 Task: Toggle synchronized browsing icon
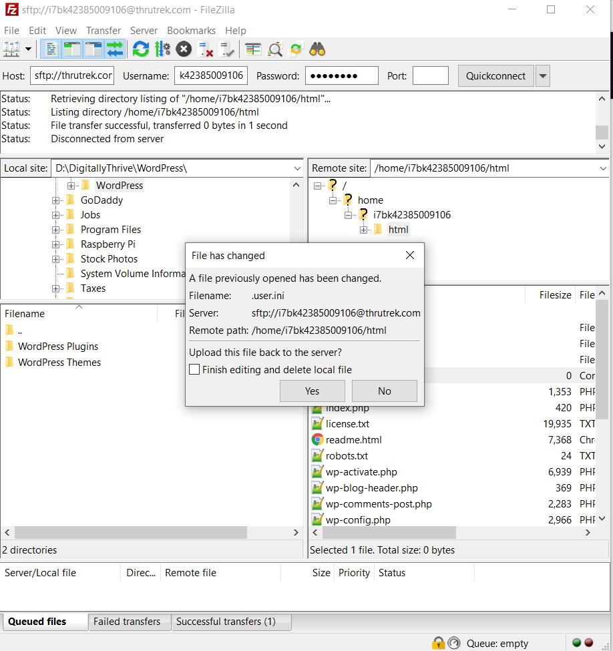[x=296, y=49]
